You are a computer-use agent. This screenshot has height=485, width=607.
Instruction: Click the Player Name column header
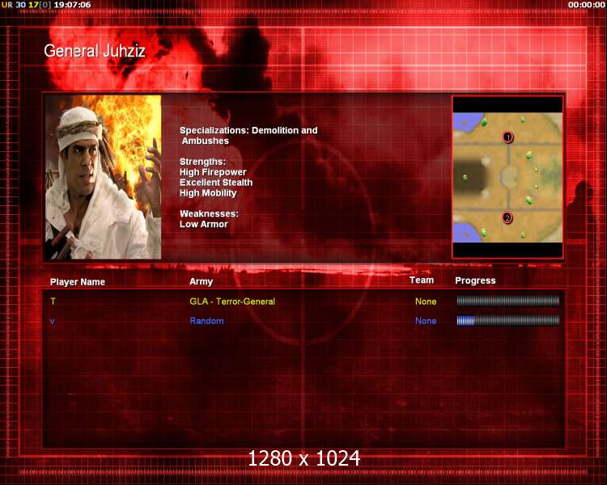tap(78, 282)
